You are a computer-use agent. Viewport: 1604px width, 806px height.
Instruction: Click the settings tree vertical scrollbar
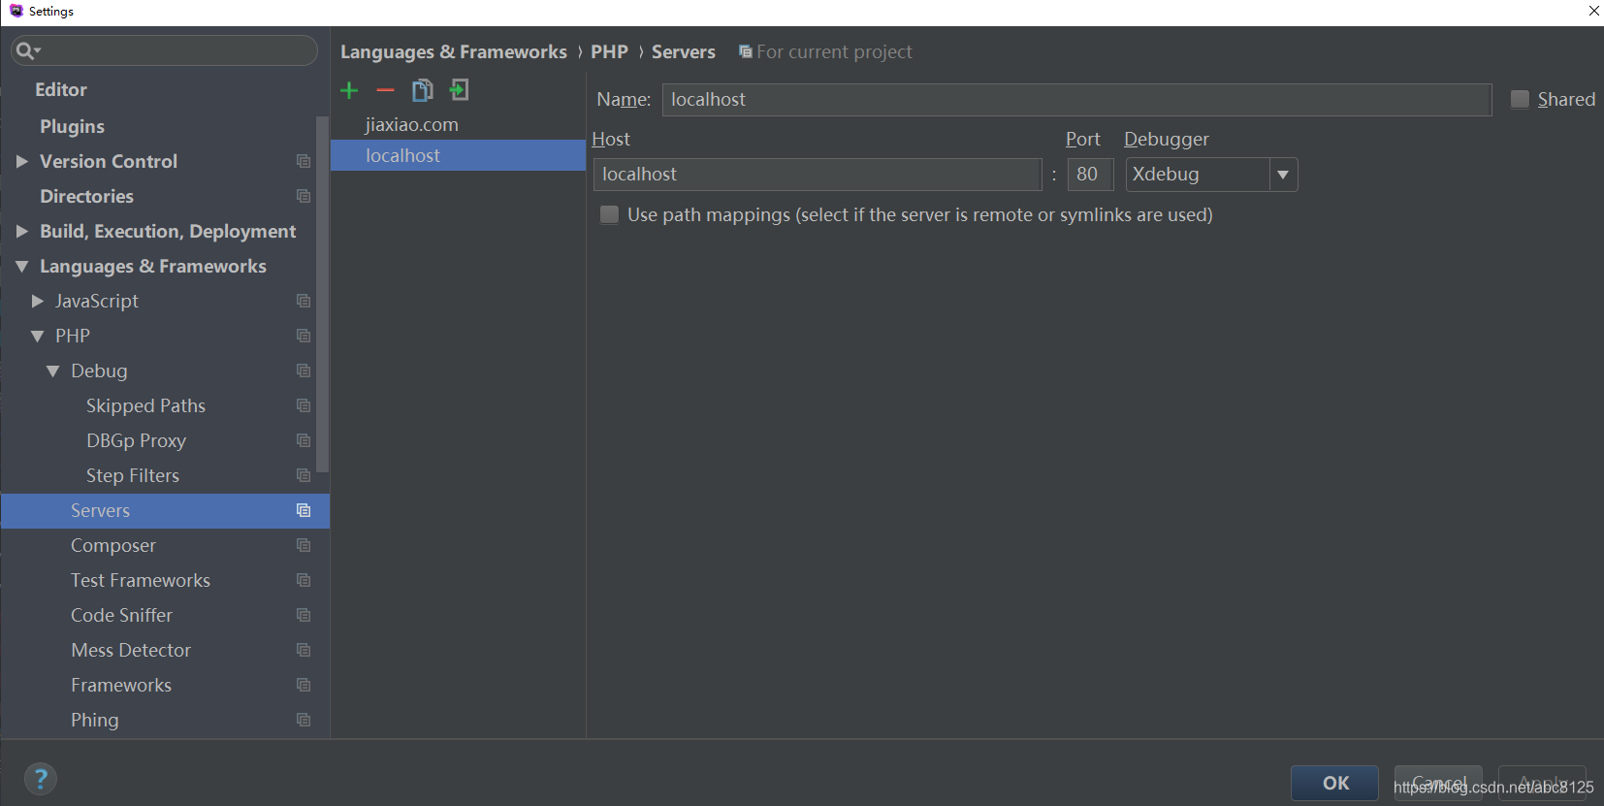[323, 293]
